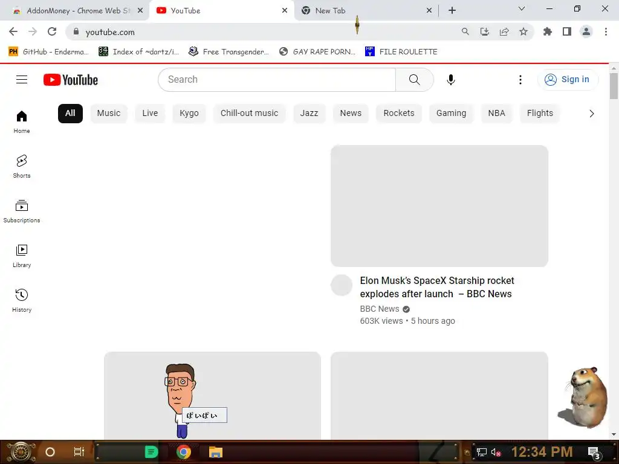Open the green notes app in taskbar
The width and height of the screenshot is (619, 464).
[151, 452]
